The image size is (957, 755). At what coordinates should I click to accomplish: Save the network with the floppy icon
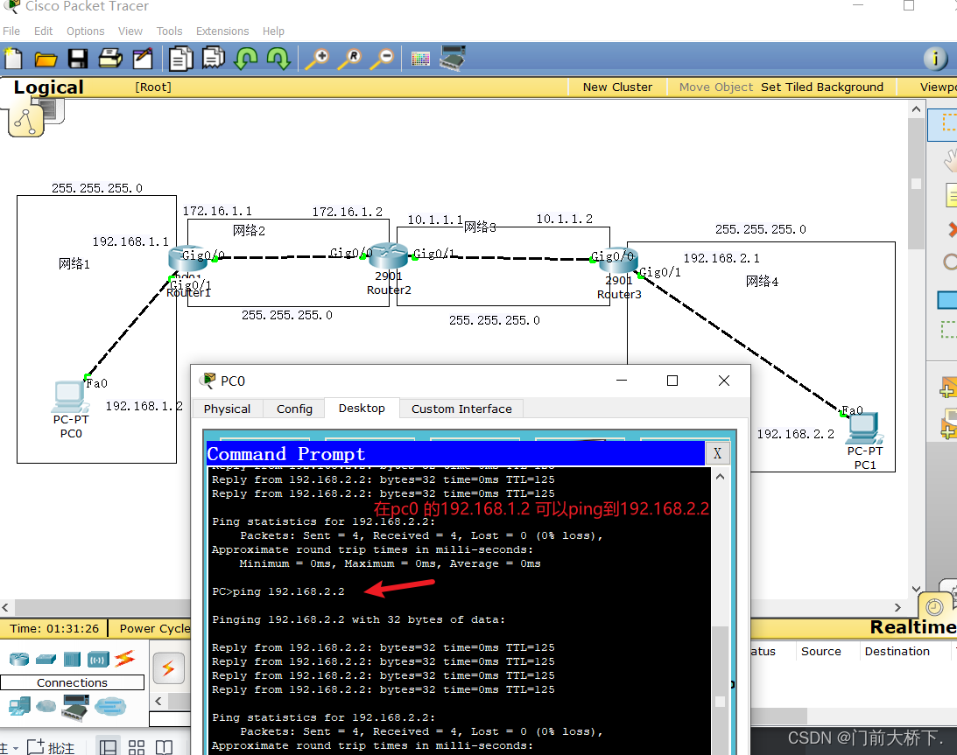(78, 59)
